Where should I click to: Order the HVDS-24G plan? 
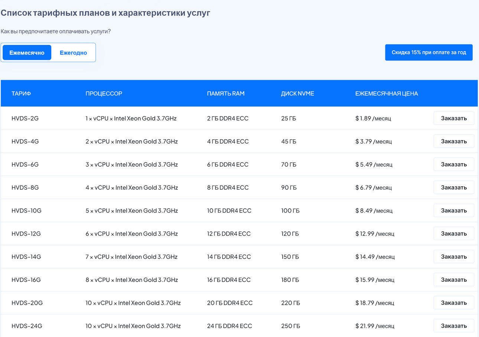click(454, 326)
